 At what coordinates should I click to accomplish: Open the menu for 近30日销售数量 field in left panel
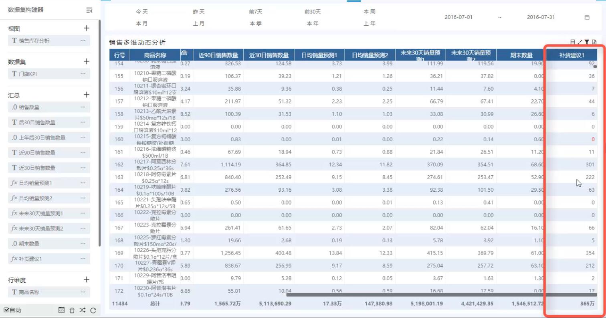(83, 168)
